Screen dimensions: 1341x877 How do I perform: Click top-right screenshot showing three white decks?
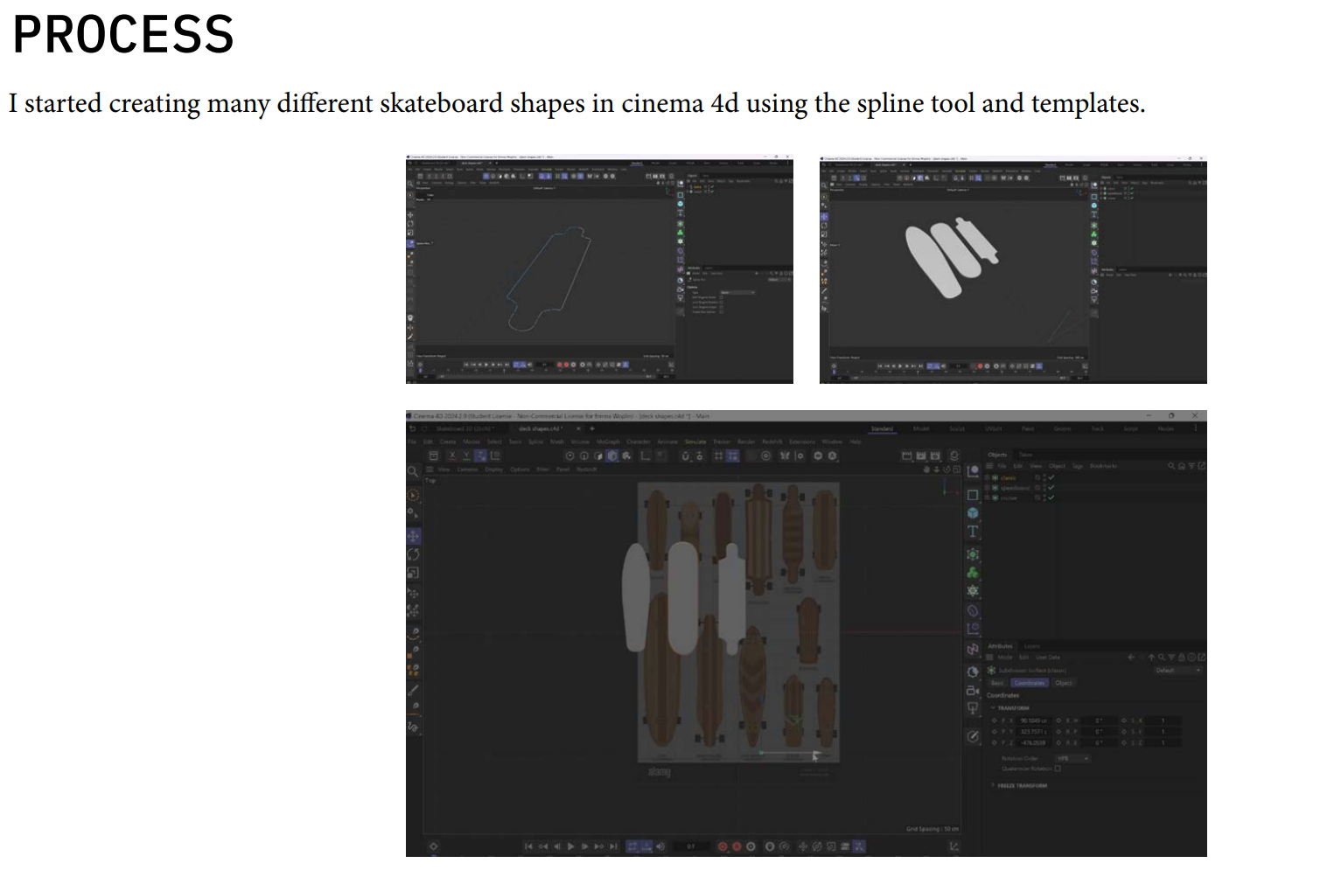click(1013, 269)
